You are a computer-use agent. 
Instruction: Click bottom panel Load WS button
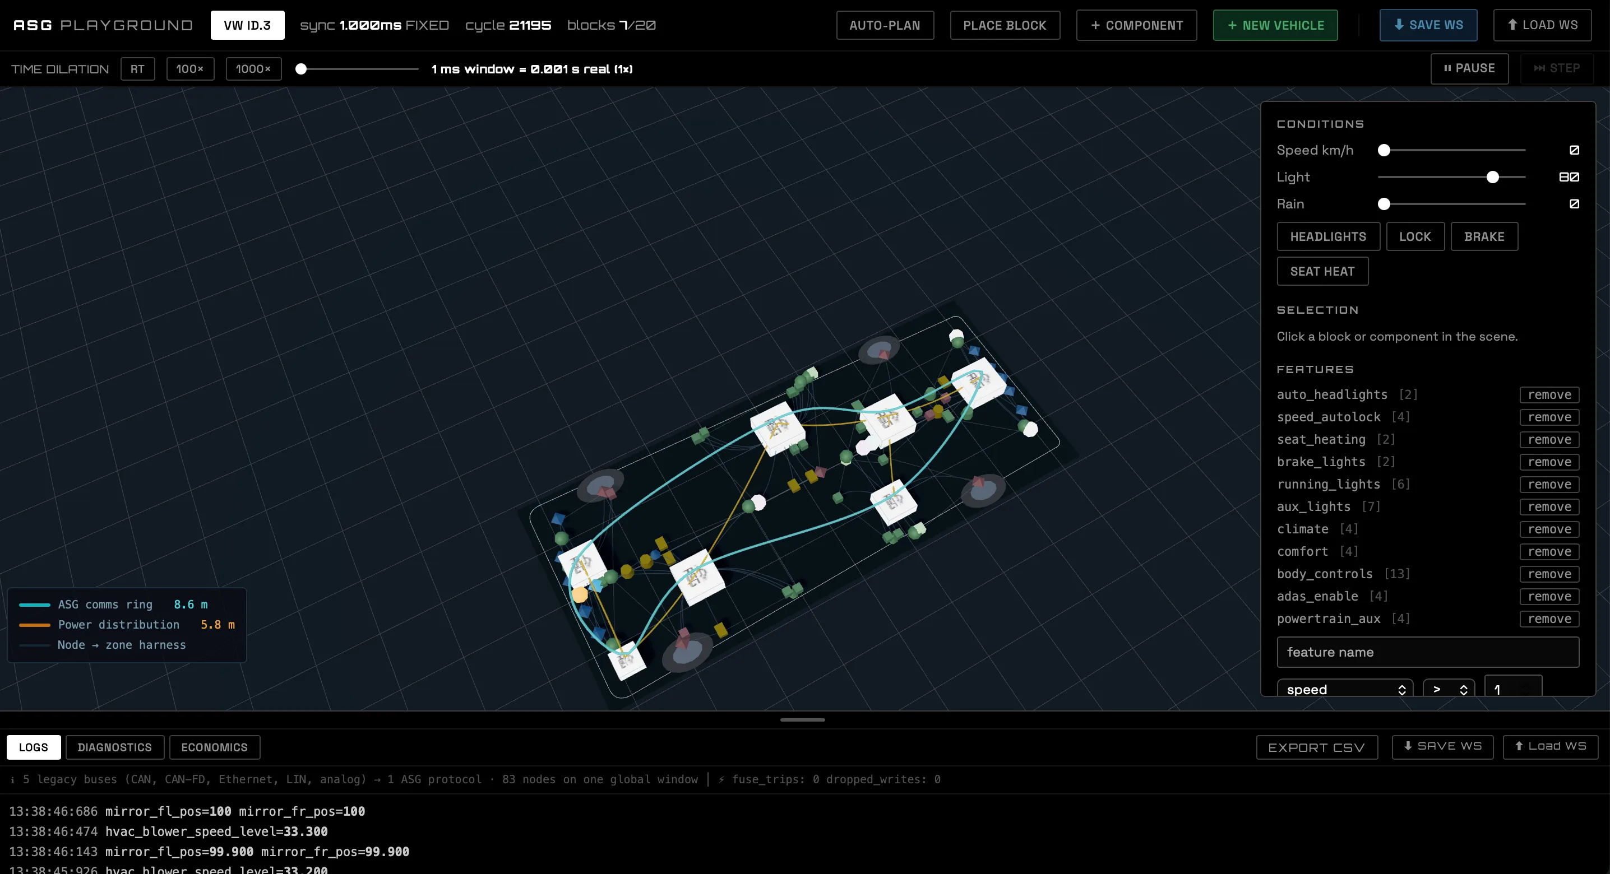point(1551,747)
